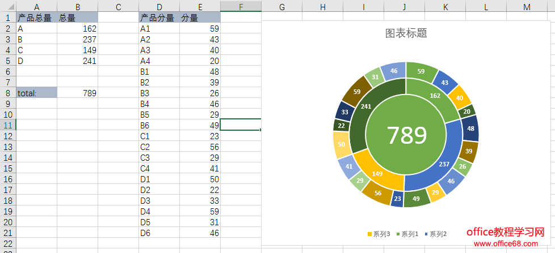
Task: Click the Select All corner button
Action: (7, 7)
